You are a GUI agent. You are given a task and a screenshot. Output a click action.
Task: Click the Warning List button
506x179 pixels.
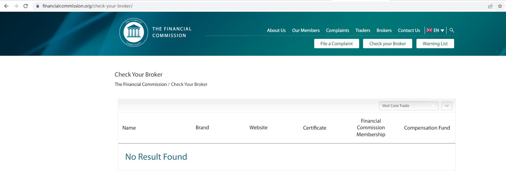point(435,44)
